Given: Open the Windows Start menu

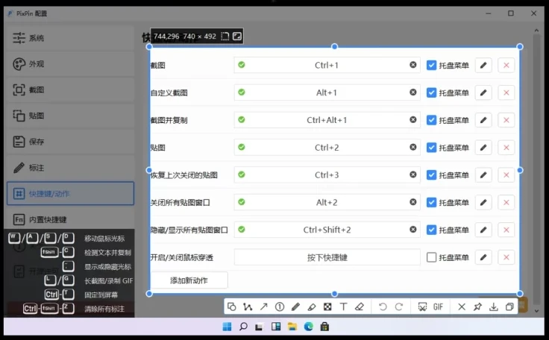Looking at the screenshot, I should coord(227,327).
